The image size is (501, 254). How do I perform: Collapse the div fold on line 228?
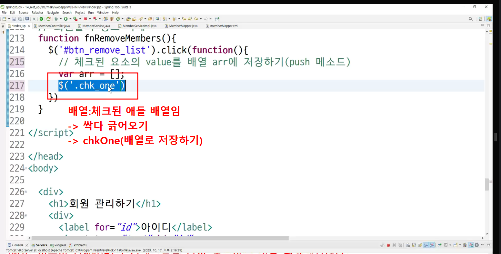pyautogui.click(x=26, y=215)
